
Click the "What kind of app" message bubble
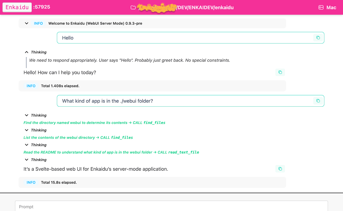click(x=191, y=101)
